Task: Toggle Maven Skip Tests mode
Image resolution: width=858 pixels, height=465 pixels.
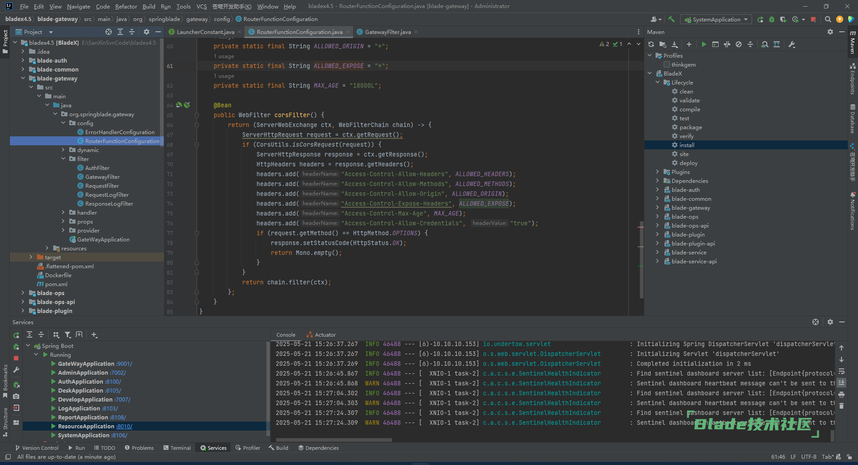Action: tap(739, 44)
